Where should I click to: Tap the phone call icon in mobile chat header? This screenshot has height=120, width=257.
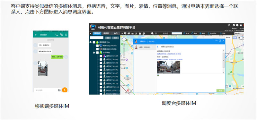[57, 35]
